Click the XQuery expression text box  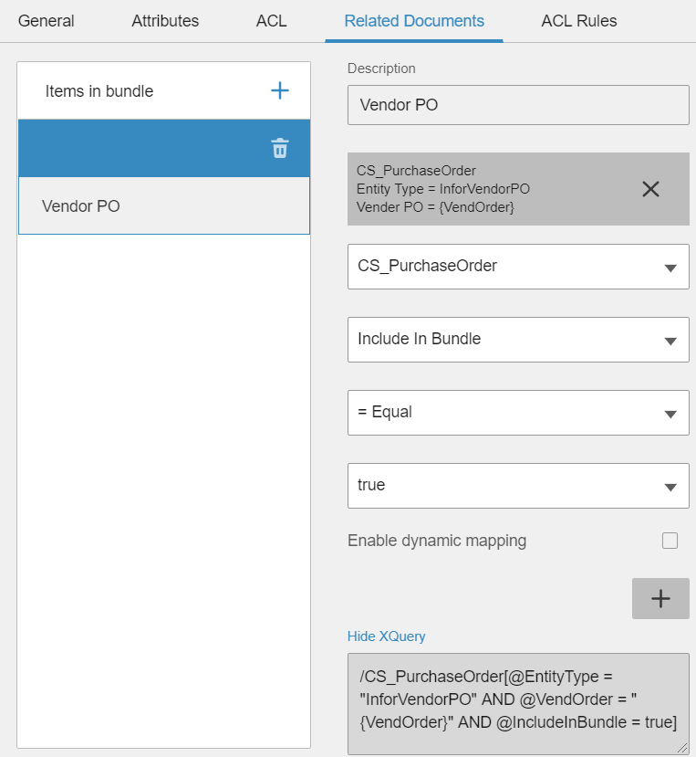pyautogui.click(x=518, y=699)
